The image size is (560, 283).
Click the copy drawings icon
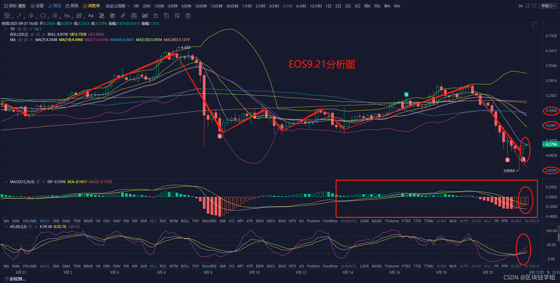click(x=166, y=16)
